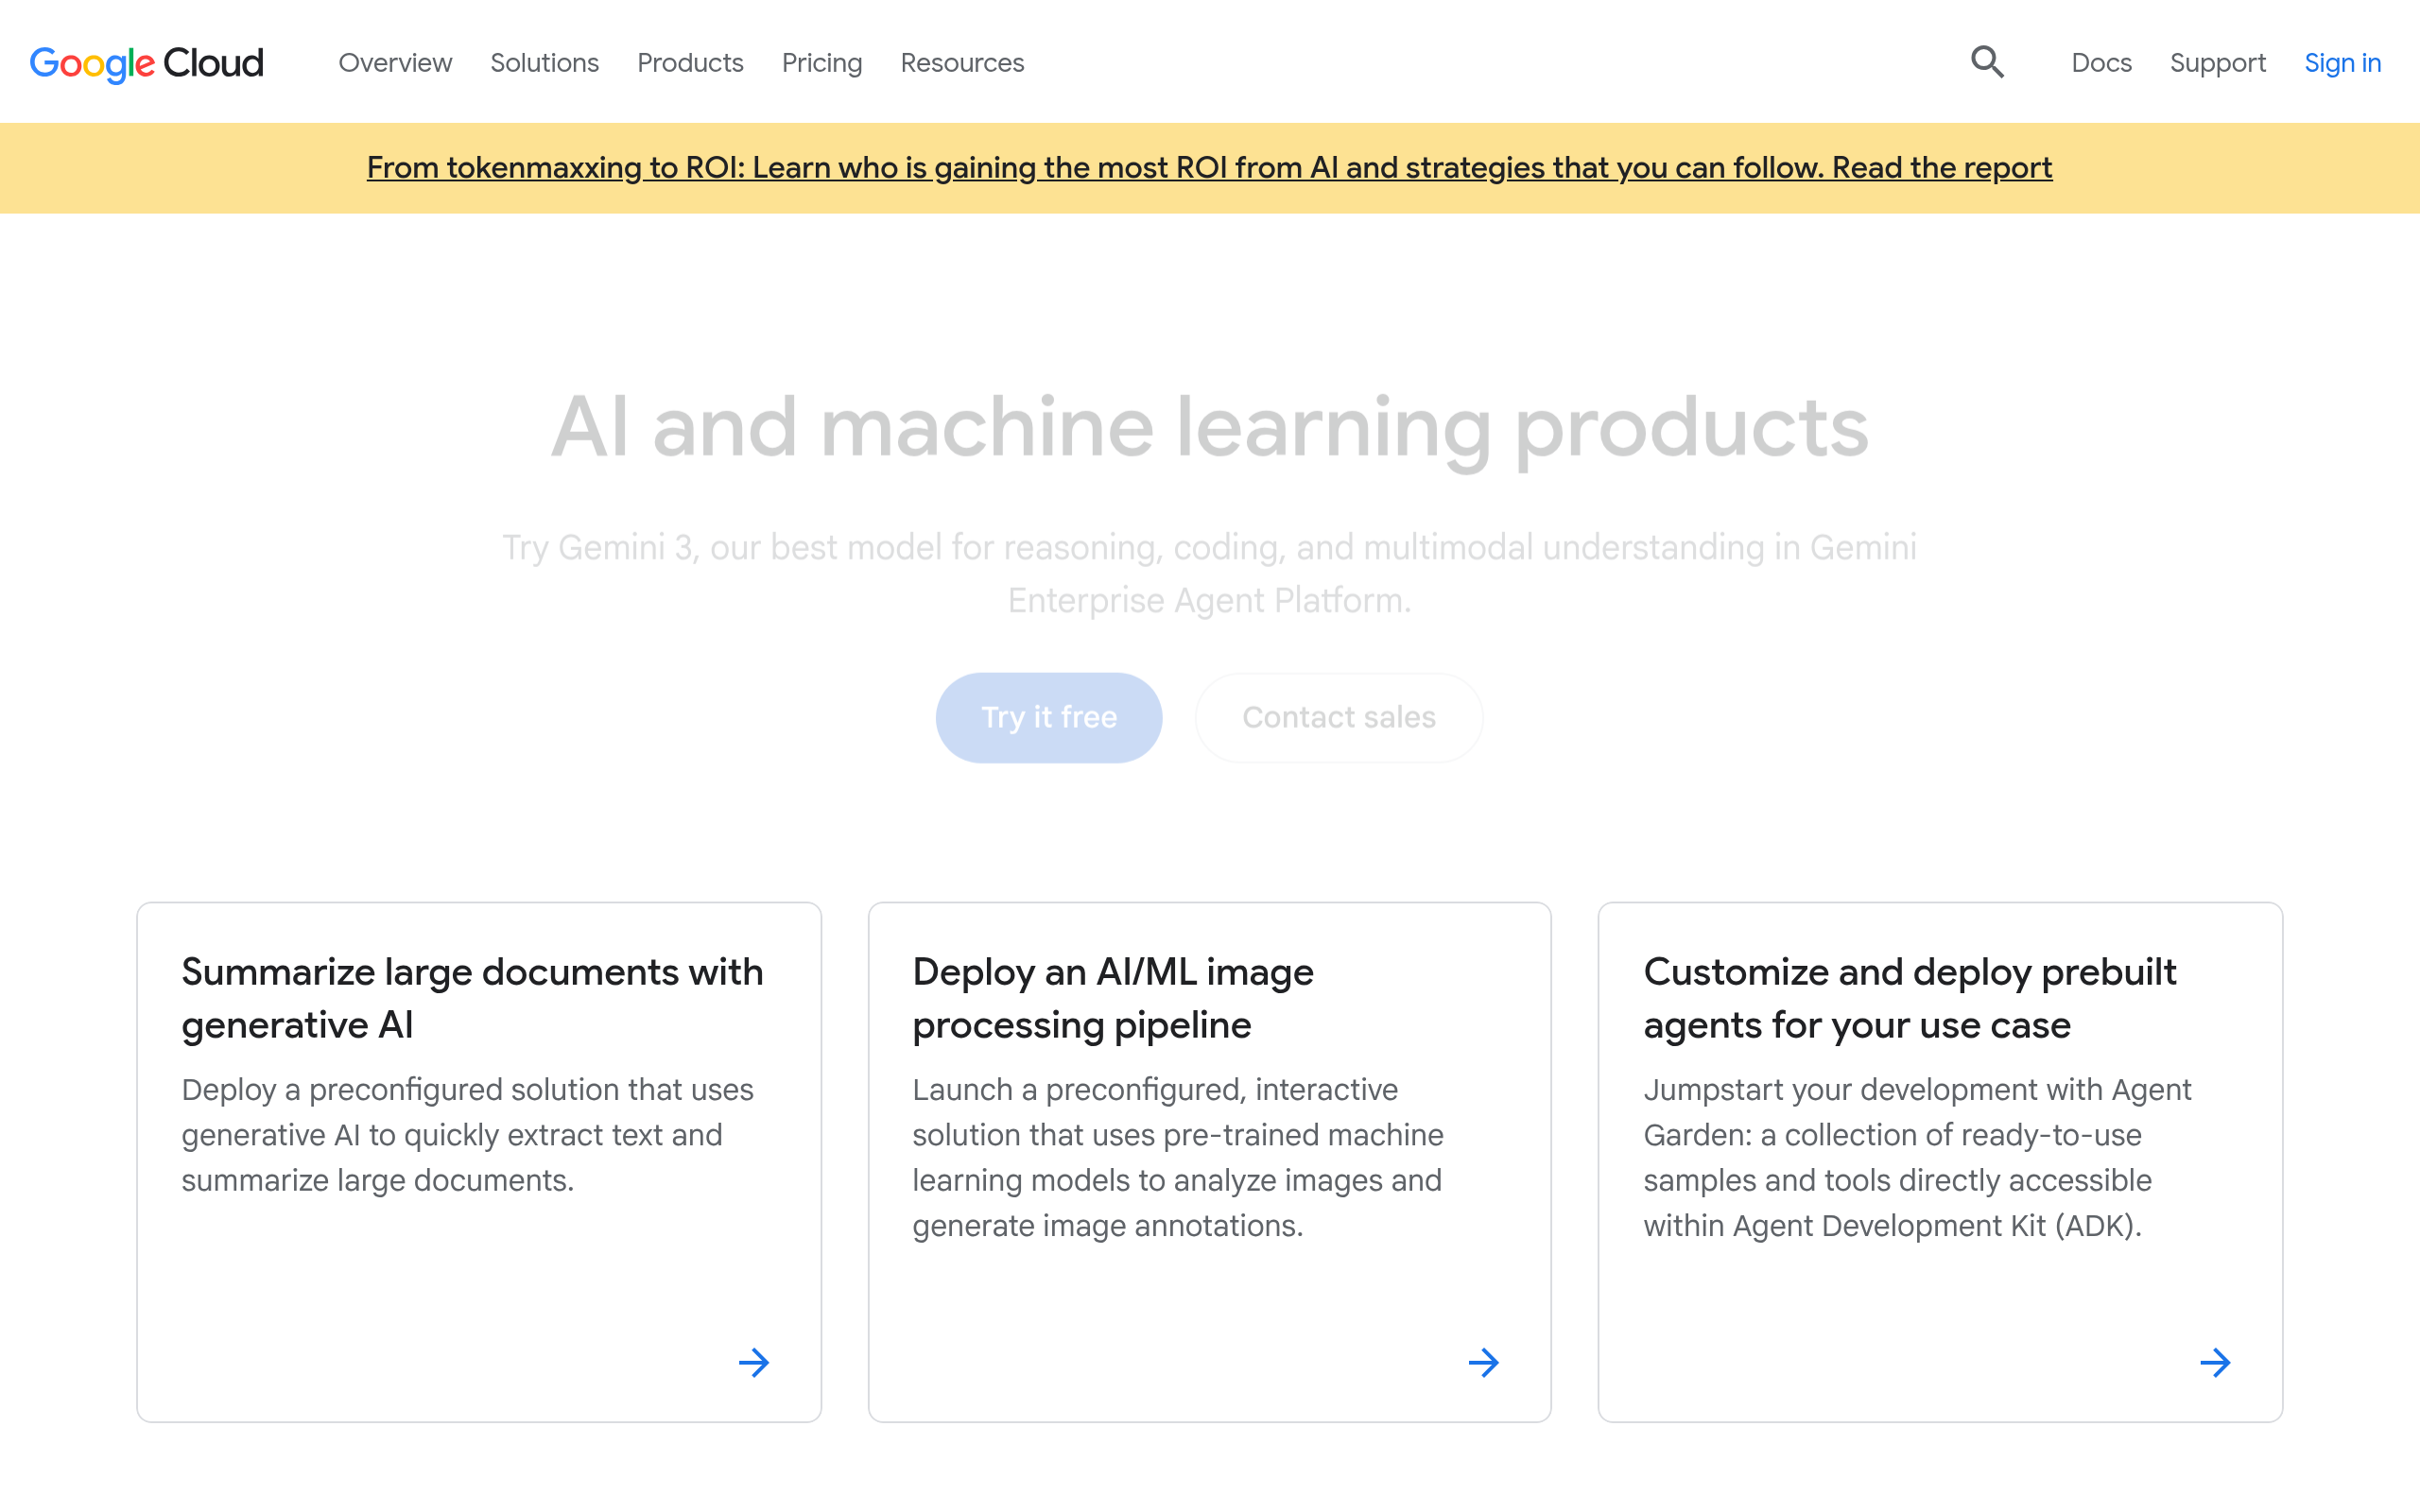Click the Contact sales button
This screenshot has height=1512, width=2420.
1339,717
